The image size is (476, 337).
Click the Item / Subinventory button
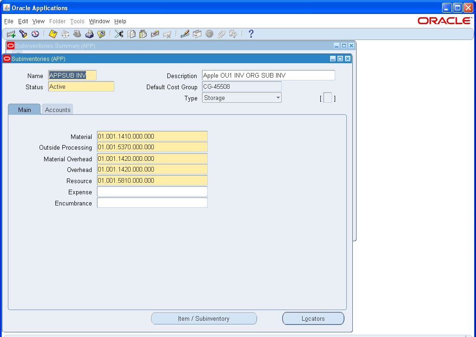pyautogui.click(x=204, y=318)
